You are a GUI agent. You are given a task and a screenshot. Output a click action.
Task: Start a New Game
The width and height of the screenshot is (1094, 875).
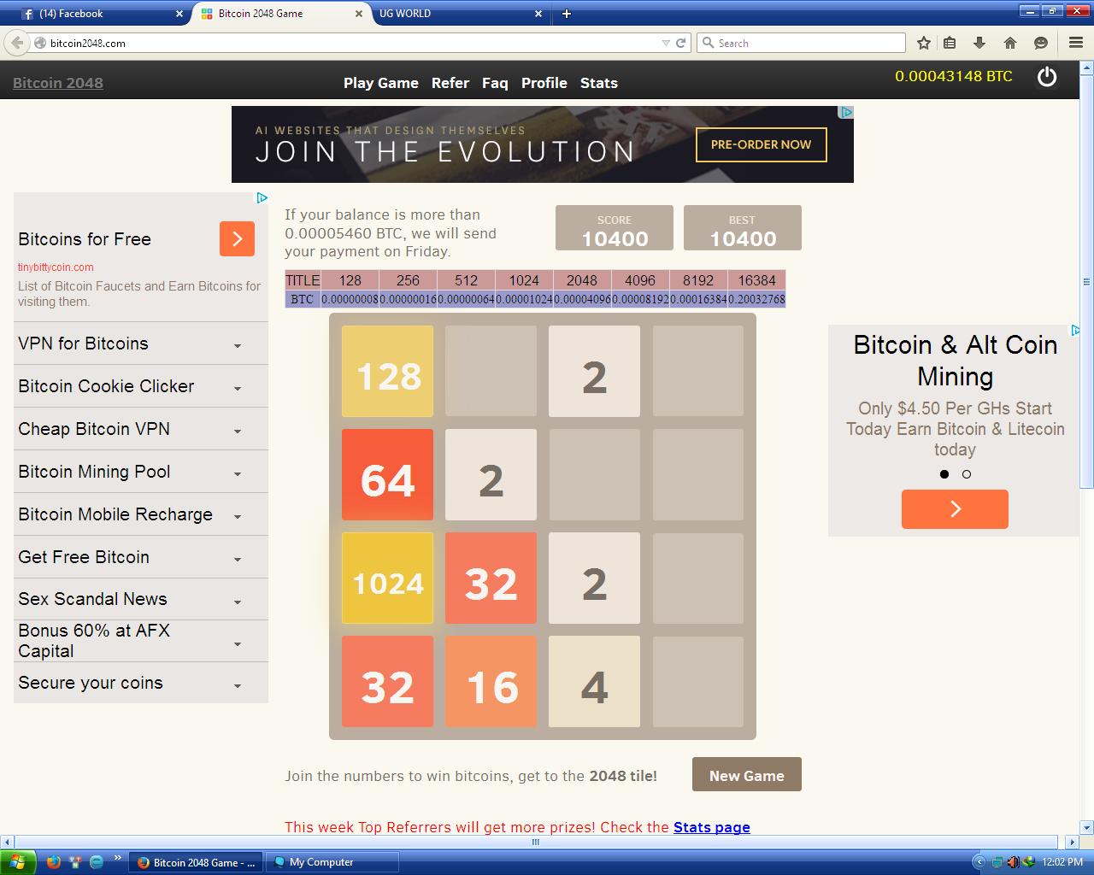pos(747,775)
